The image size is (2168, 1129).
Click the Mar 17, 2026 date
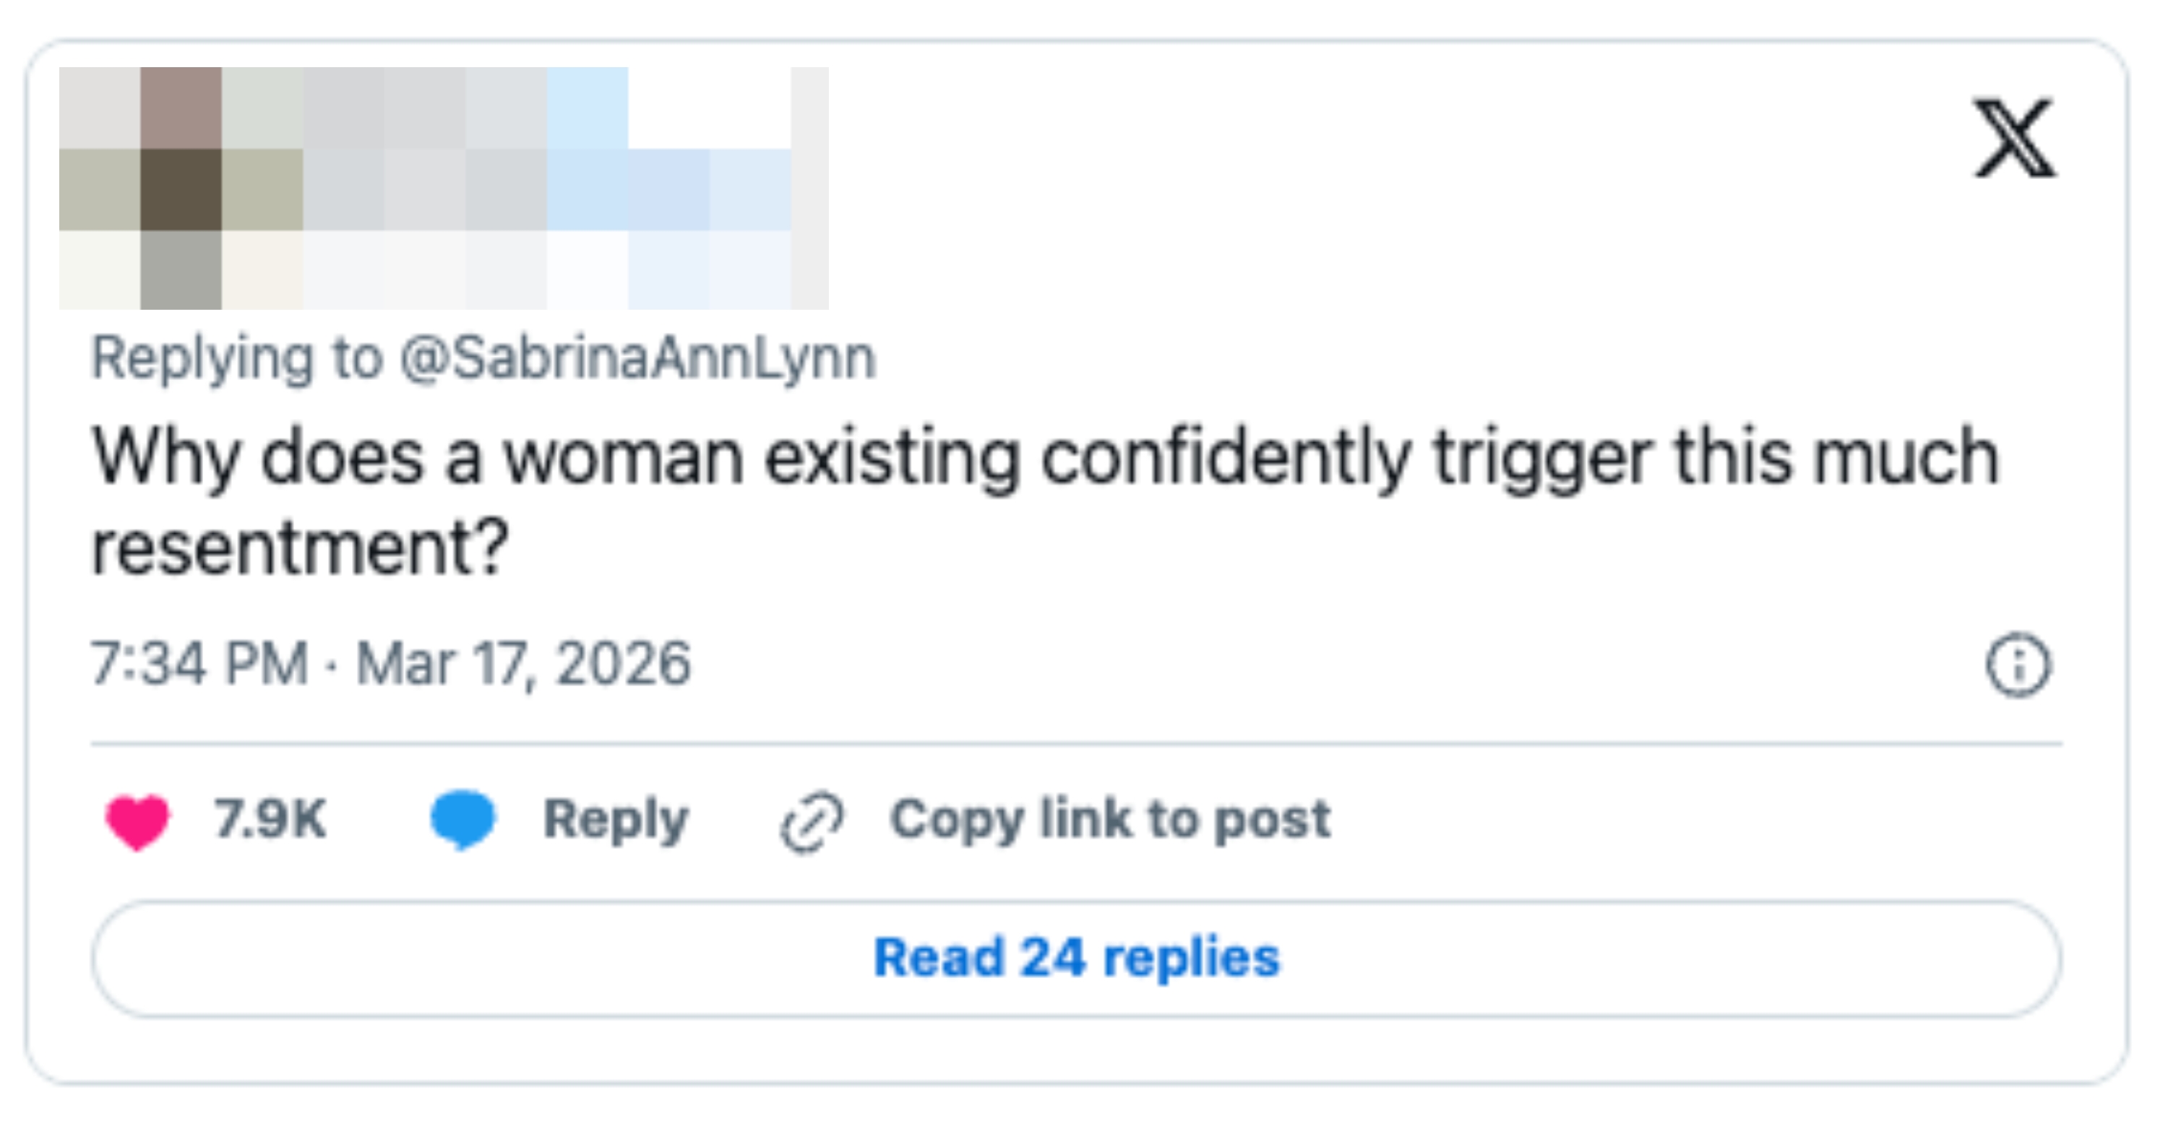[523, 664]
